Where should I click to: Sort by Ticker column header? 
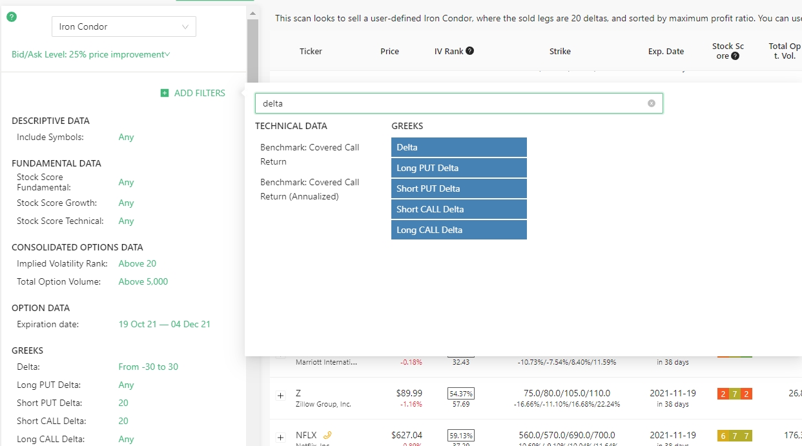311,51
